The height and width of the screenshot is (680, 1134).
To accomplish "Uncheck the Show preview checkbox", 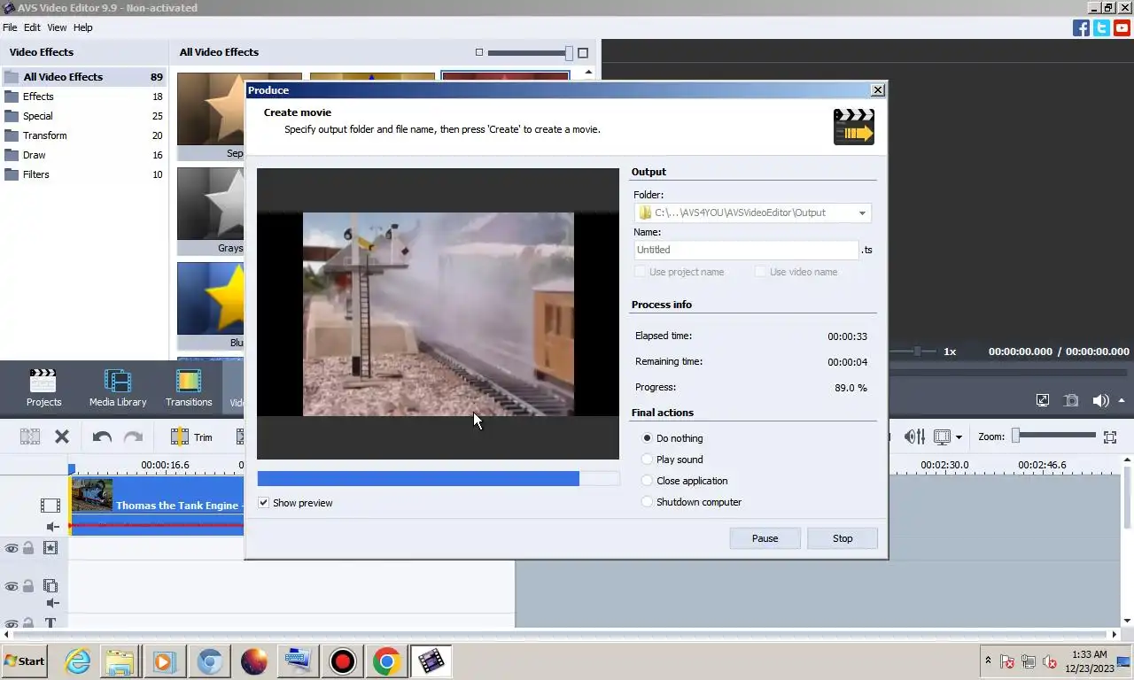I will click(x=263, y=503).
